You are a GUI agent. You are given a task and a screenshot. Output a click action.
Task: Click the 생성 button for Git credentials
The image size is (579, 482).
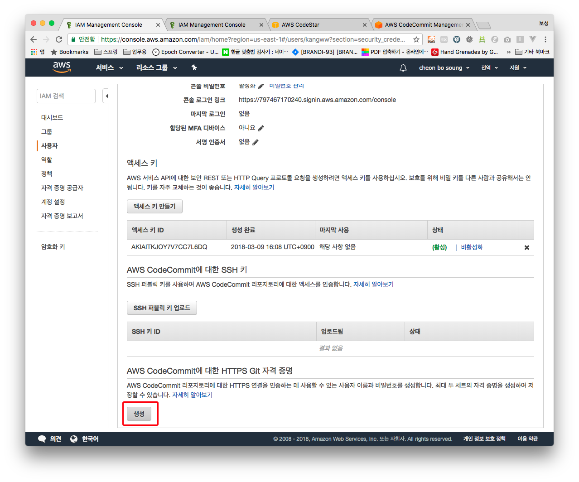click(x=139, y=414)
